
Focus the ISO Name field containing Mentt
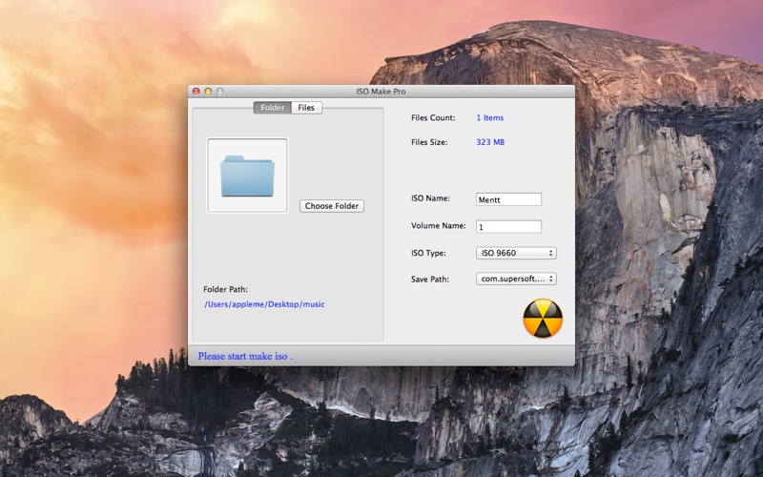[x=508, y=199]
